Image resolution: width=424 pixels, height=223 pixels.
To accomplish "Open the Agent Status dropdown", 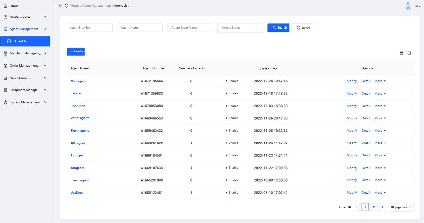I will click(240, 28).
